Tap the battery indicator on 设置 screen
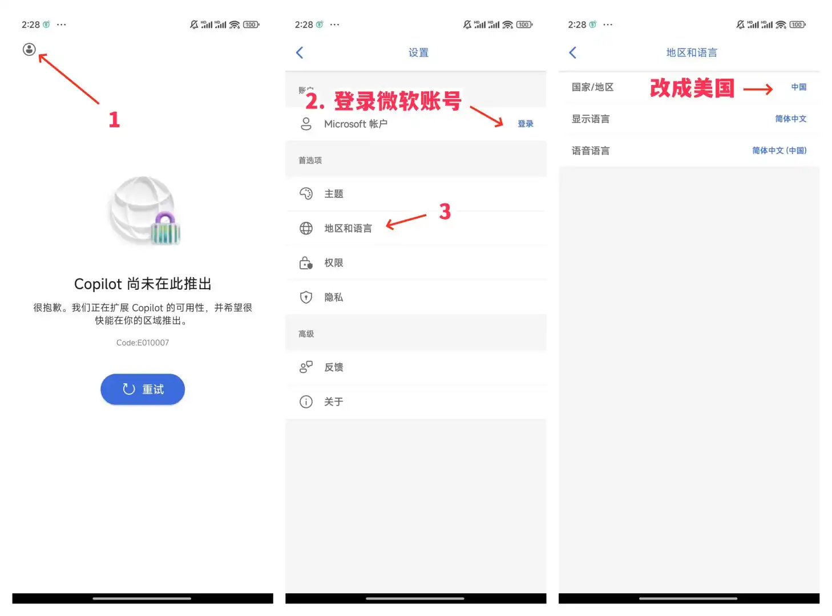 point(524,25)
